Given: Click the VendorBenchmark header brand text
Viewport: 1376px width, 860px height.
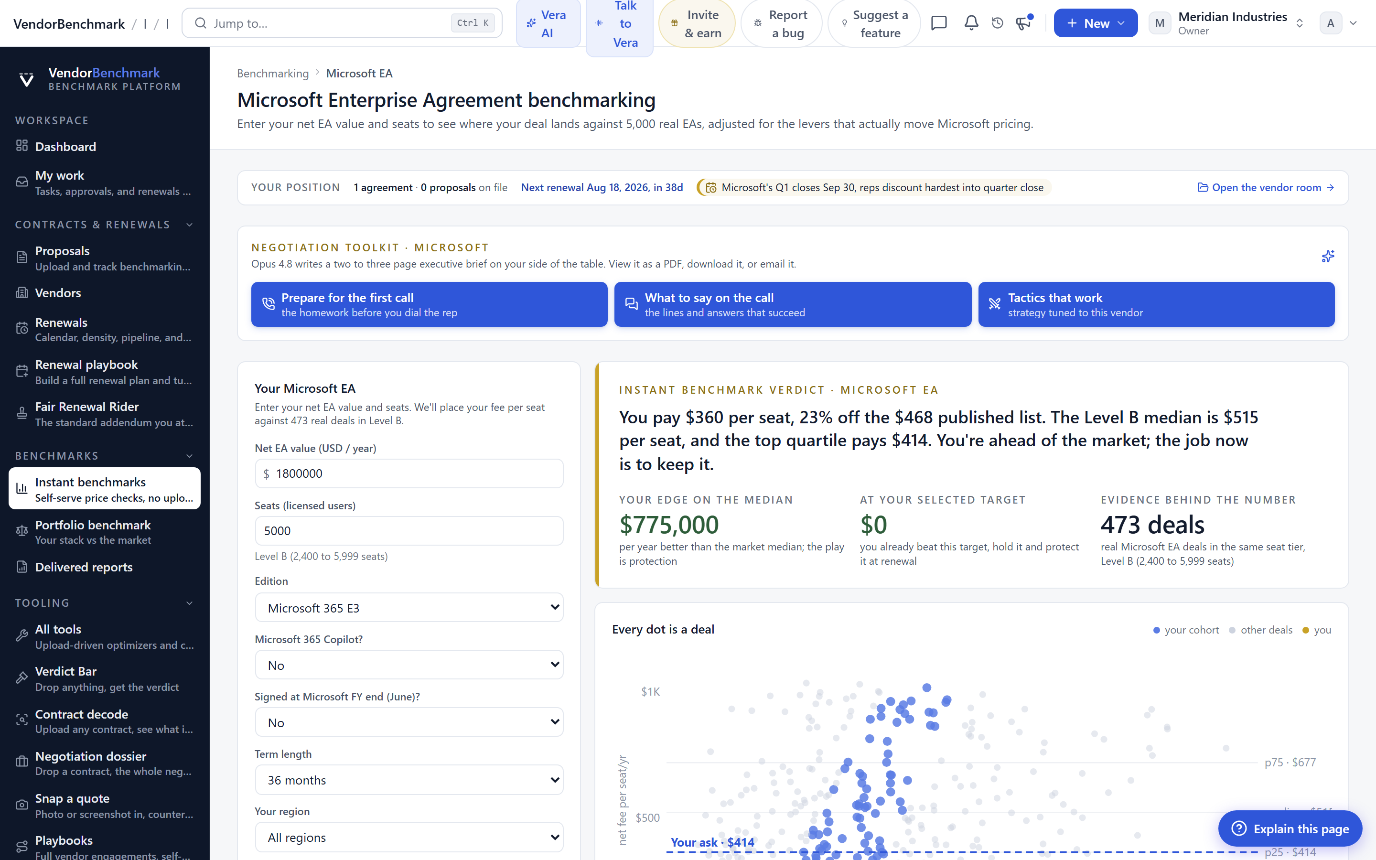Looking at the screenshot, I should [x=69, y=23].
